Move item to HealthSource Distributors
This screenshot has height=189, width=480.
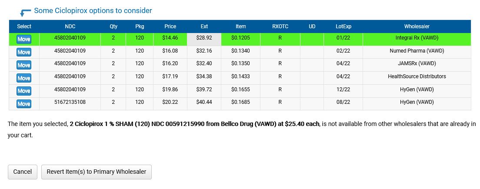click(23, 78)
